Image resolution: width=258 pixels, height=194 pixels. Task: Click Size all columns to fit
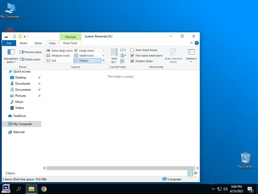point(122,61)
